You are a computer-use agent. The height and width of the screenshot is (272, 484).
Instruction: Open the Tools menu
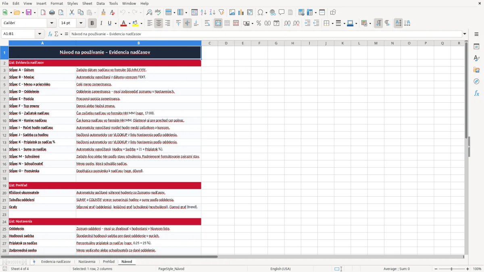tap(113, 3)
